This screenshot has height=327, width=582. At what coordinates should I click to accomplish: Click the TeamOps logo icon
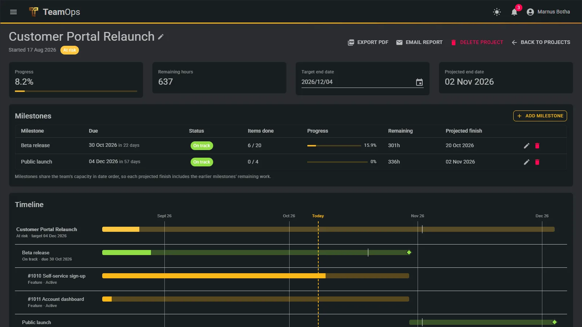33,12
